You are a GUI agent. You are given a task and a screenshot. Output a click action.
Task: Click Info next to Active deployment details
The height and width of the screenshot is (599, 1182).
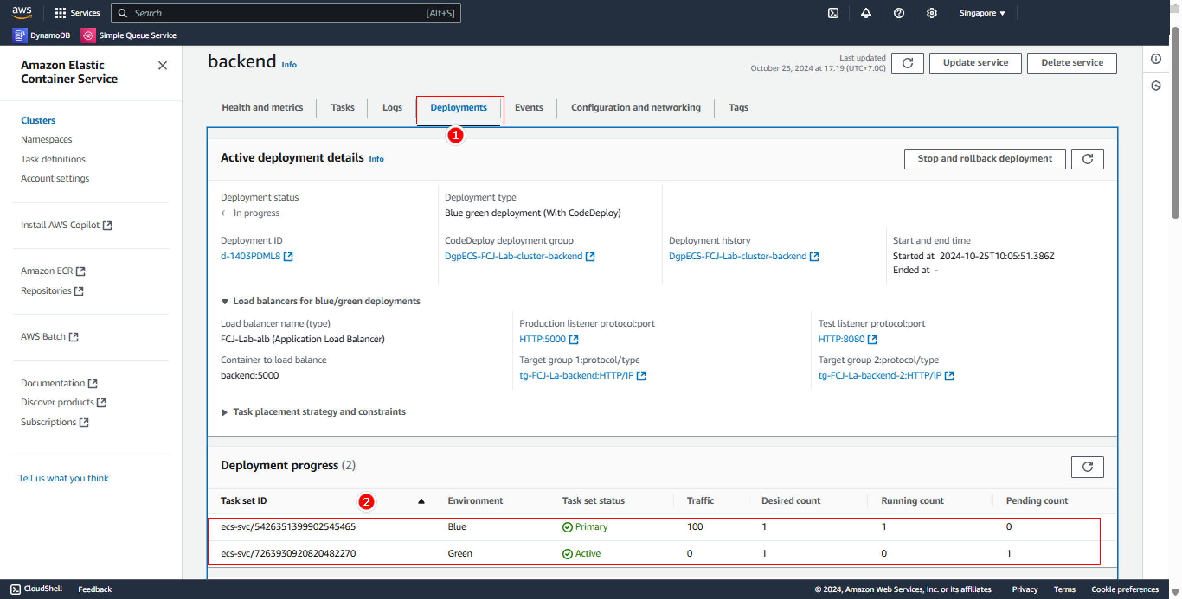pos(376,159)
